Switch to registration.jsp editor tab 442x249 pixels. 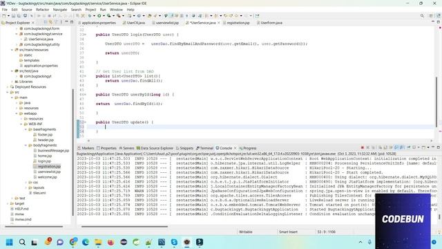236,23
